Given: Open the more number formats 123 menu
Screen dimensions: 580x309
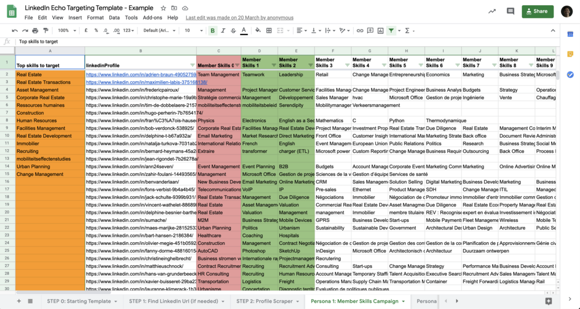Looking at the screenshot, I should point(128,31).
